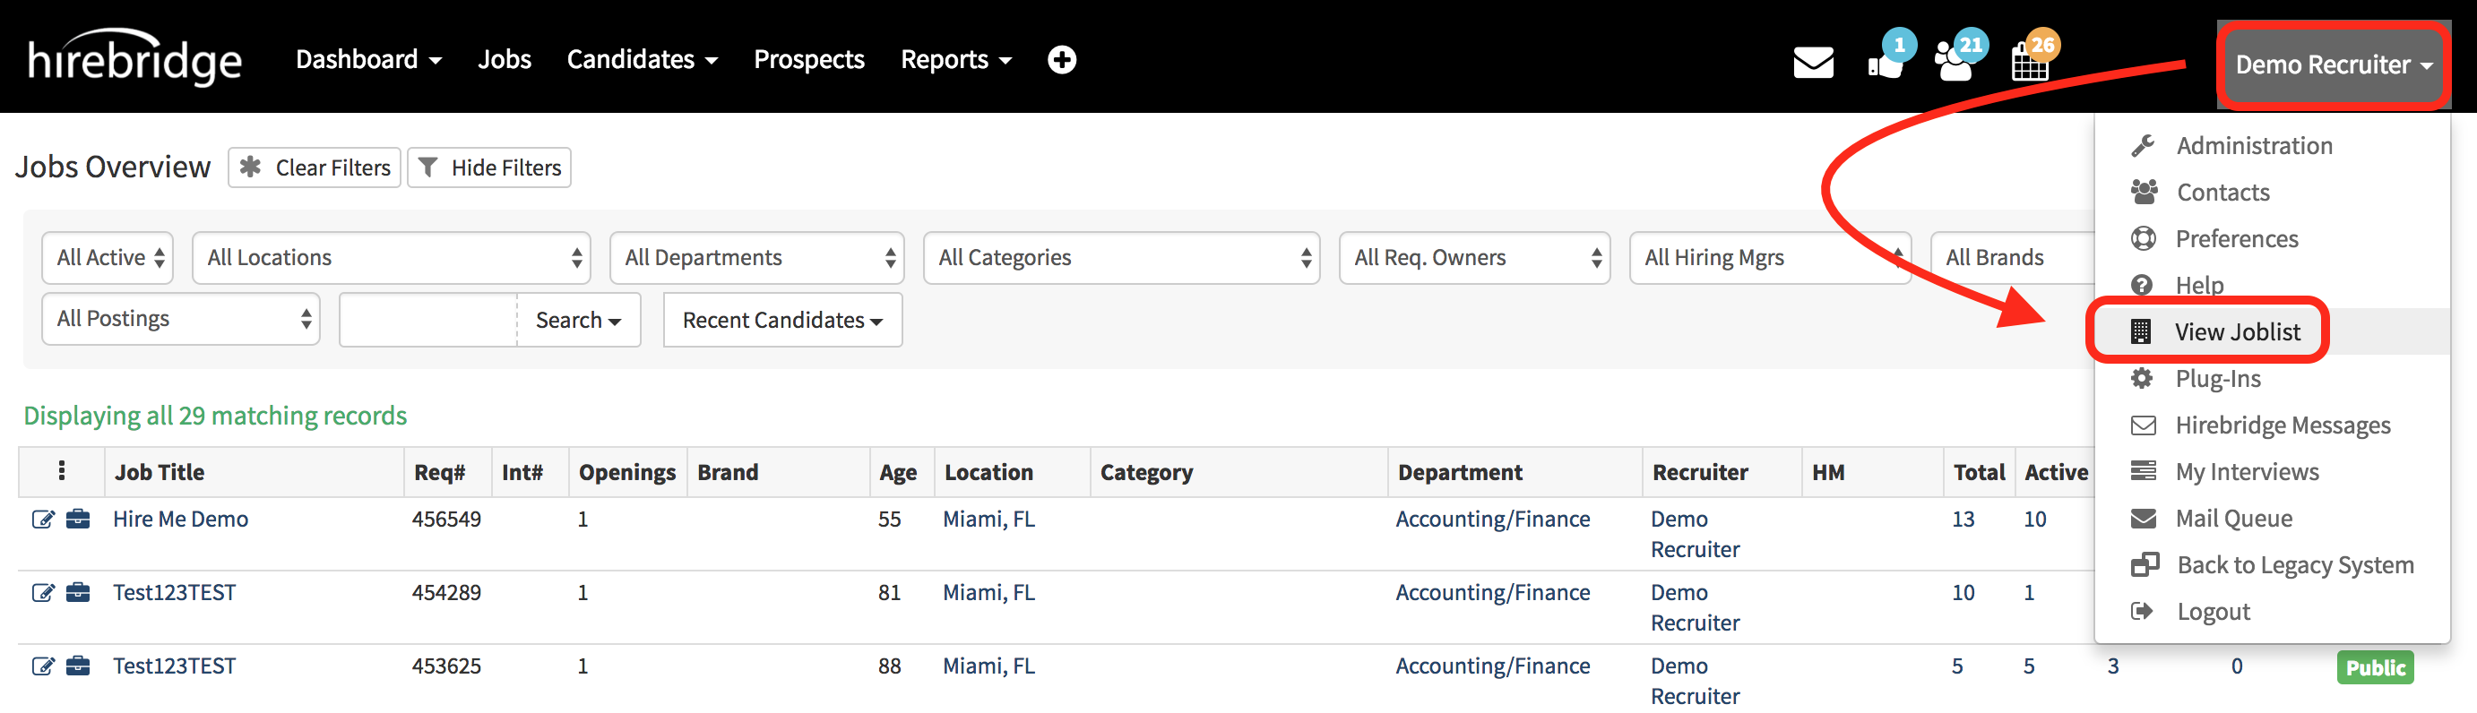Click briefcase icon for Test123TEST req 454289
This screenshot has height=713, width=2477.
click(x=78, y=593)
